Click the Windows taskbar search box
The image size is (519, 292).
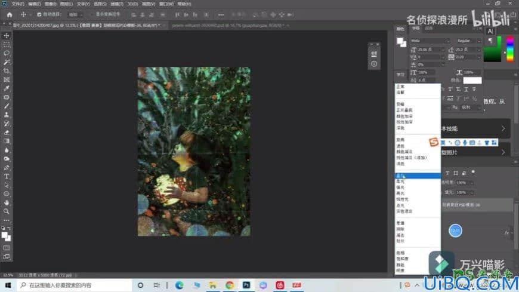75,285
